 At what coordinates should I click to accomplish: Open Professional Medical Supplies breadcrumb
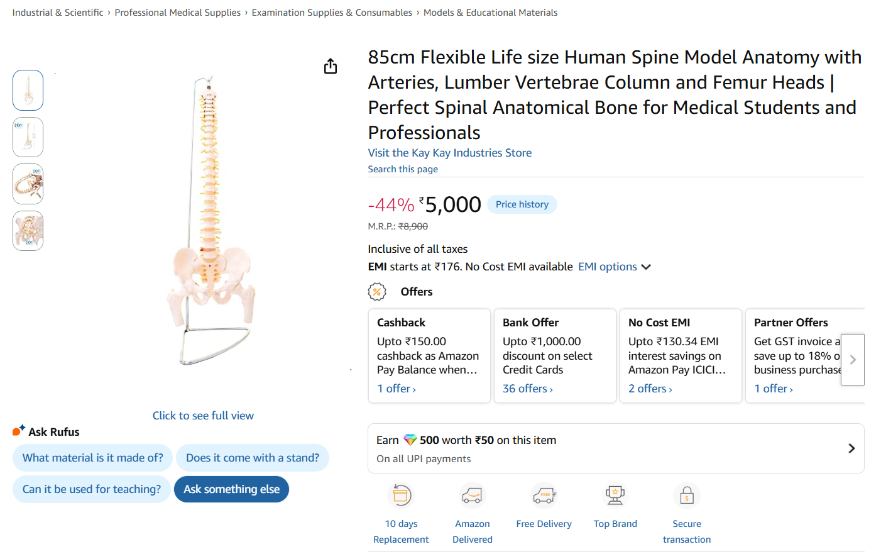click(178, 13)
